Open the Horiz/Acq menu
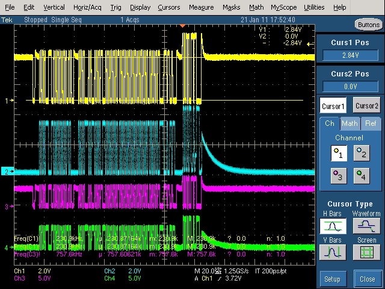Image resolution: width=385 pixels, height=289 pixels. pyautogui.click(x=87, y=7)
